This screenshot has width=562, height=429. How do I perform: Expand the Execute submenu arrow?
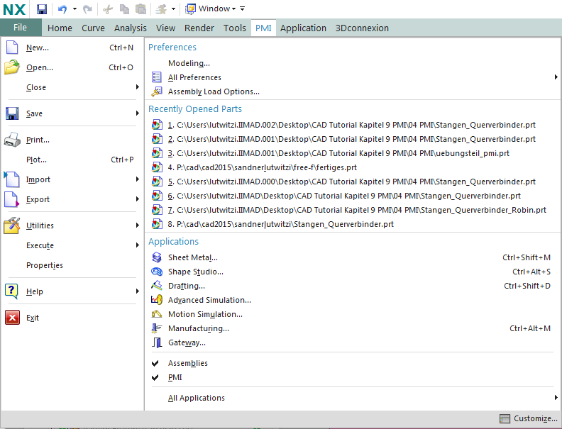pos(137,245)
